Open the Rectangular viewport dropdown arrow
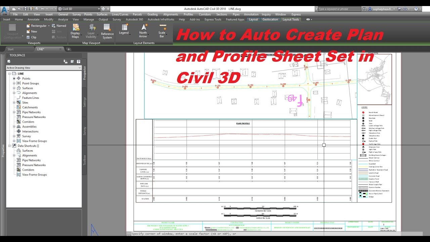This screenshot has width=430, height=242. tap(48, 26)
